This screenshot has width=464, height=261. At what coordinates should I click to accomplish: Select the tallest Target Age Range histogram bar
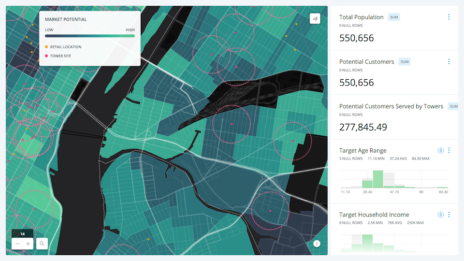pyautogui.click(x=378, y=179)
